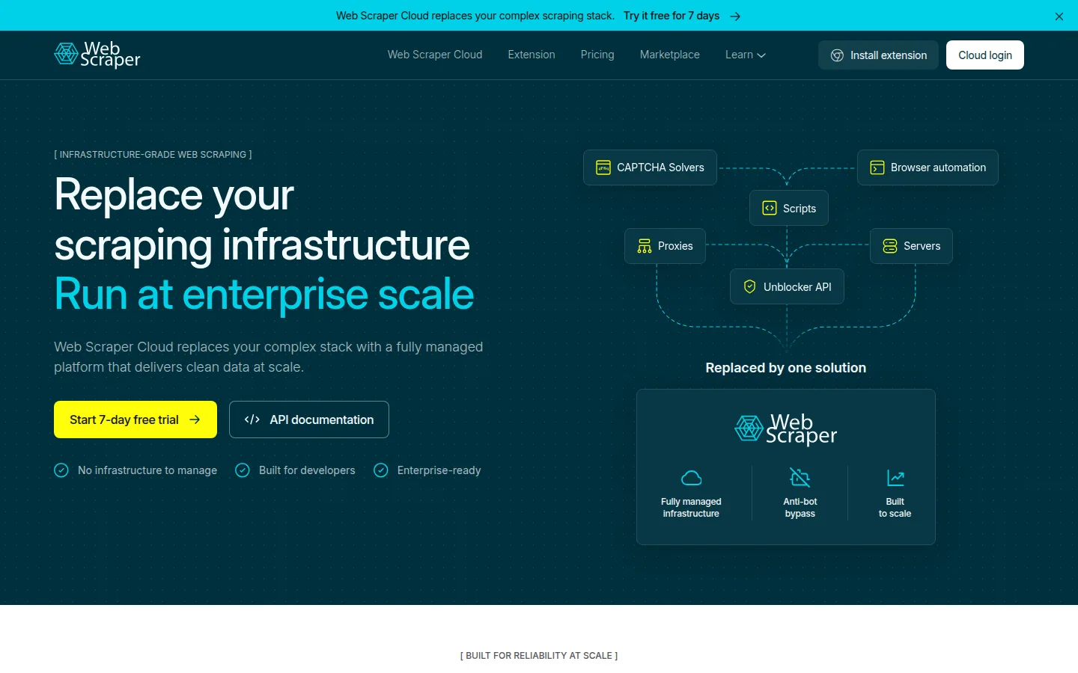Click the 'Built to scale' caption
Viewport: 1078px width, 673px height.
click(x=895, y=508)
